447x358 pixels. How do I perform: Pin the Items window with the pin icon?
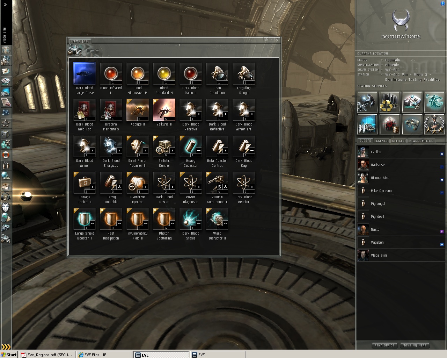[x=266, y=40]
